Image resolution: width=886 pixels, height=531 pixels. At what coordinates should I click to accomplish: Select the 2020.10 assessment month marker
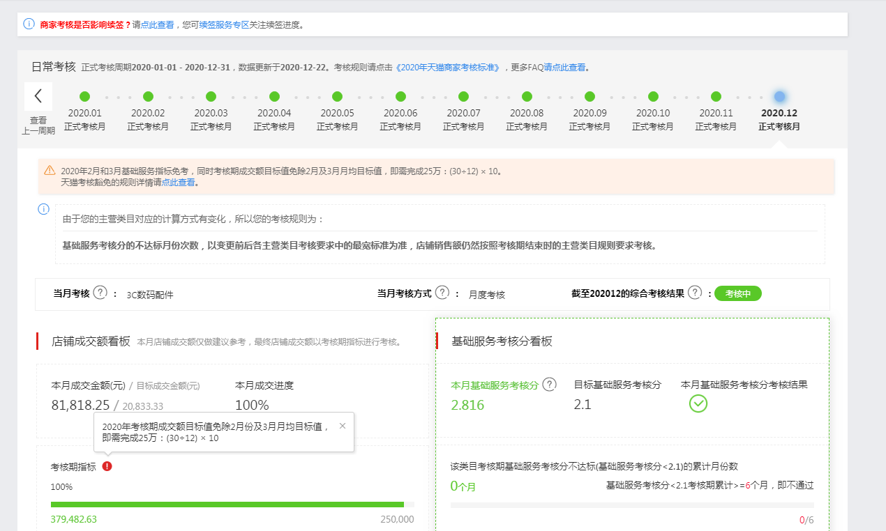[653, 97]
